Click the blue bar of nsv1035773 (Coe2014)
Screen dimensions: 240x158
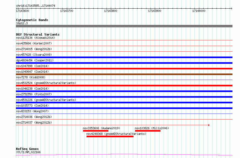pyautogui.click(x=124, y=108)
